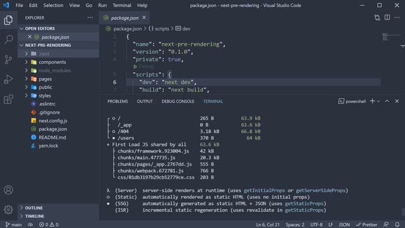The width and height of the screenshot is (405, 228).
Task: Open the Run menu
Action: coord(103,6)
